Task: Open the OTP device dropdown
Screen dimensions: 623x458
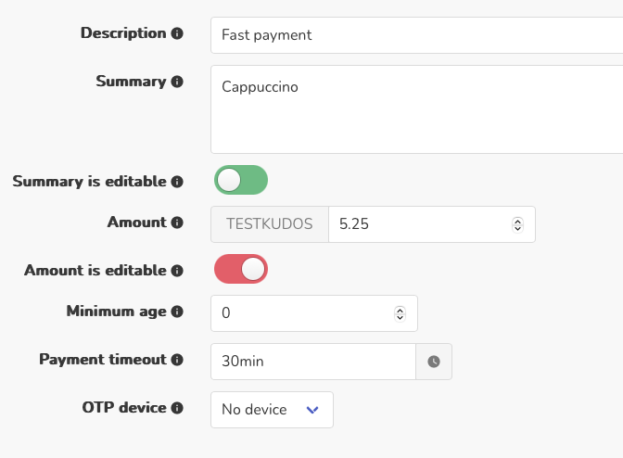Action: 272,410
